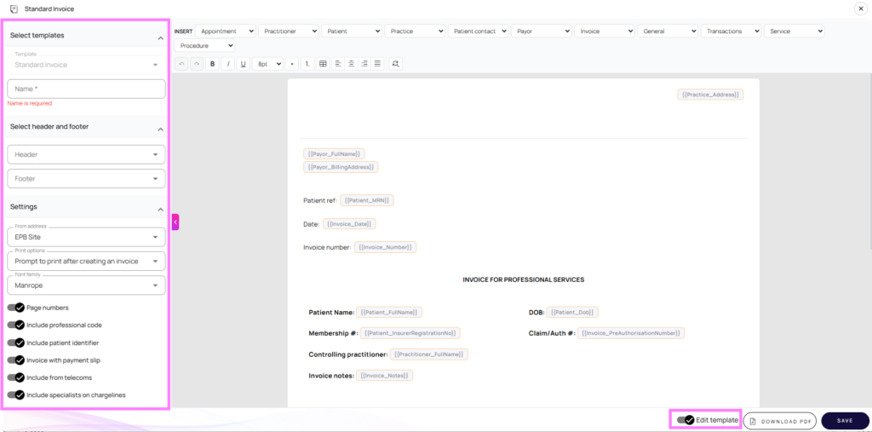
Task: Open the 8pt font size dropdown
Action: click(x=267, y=64)
